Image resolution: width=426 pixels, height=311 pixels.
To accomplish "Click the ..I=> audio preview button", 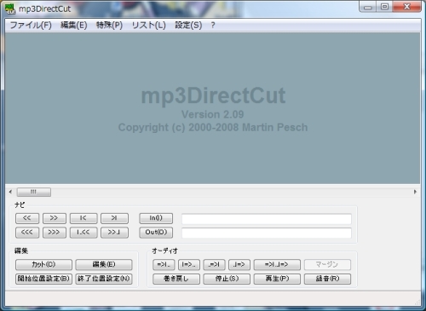I will tap(239, 264).
